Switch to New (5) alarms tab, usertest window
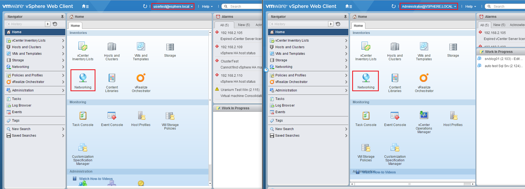The width and height of the screenshot is (525, 189). click(244, 25)
